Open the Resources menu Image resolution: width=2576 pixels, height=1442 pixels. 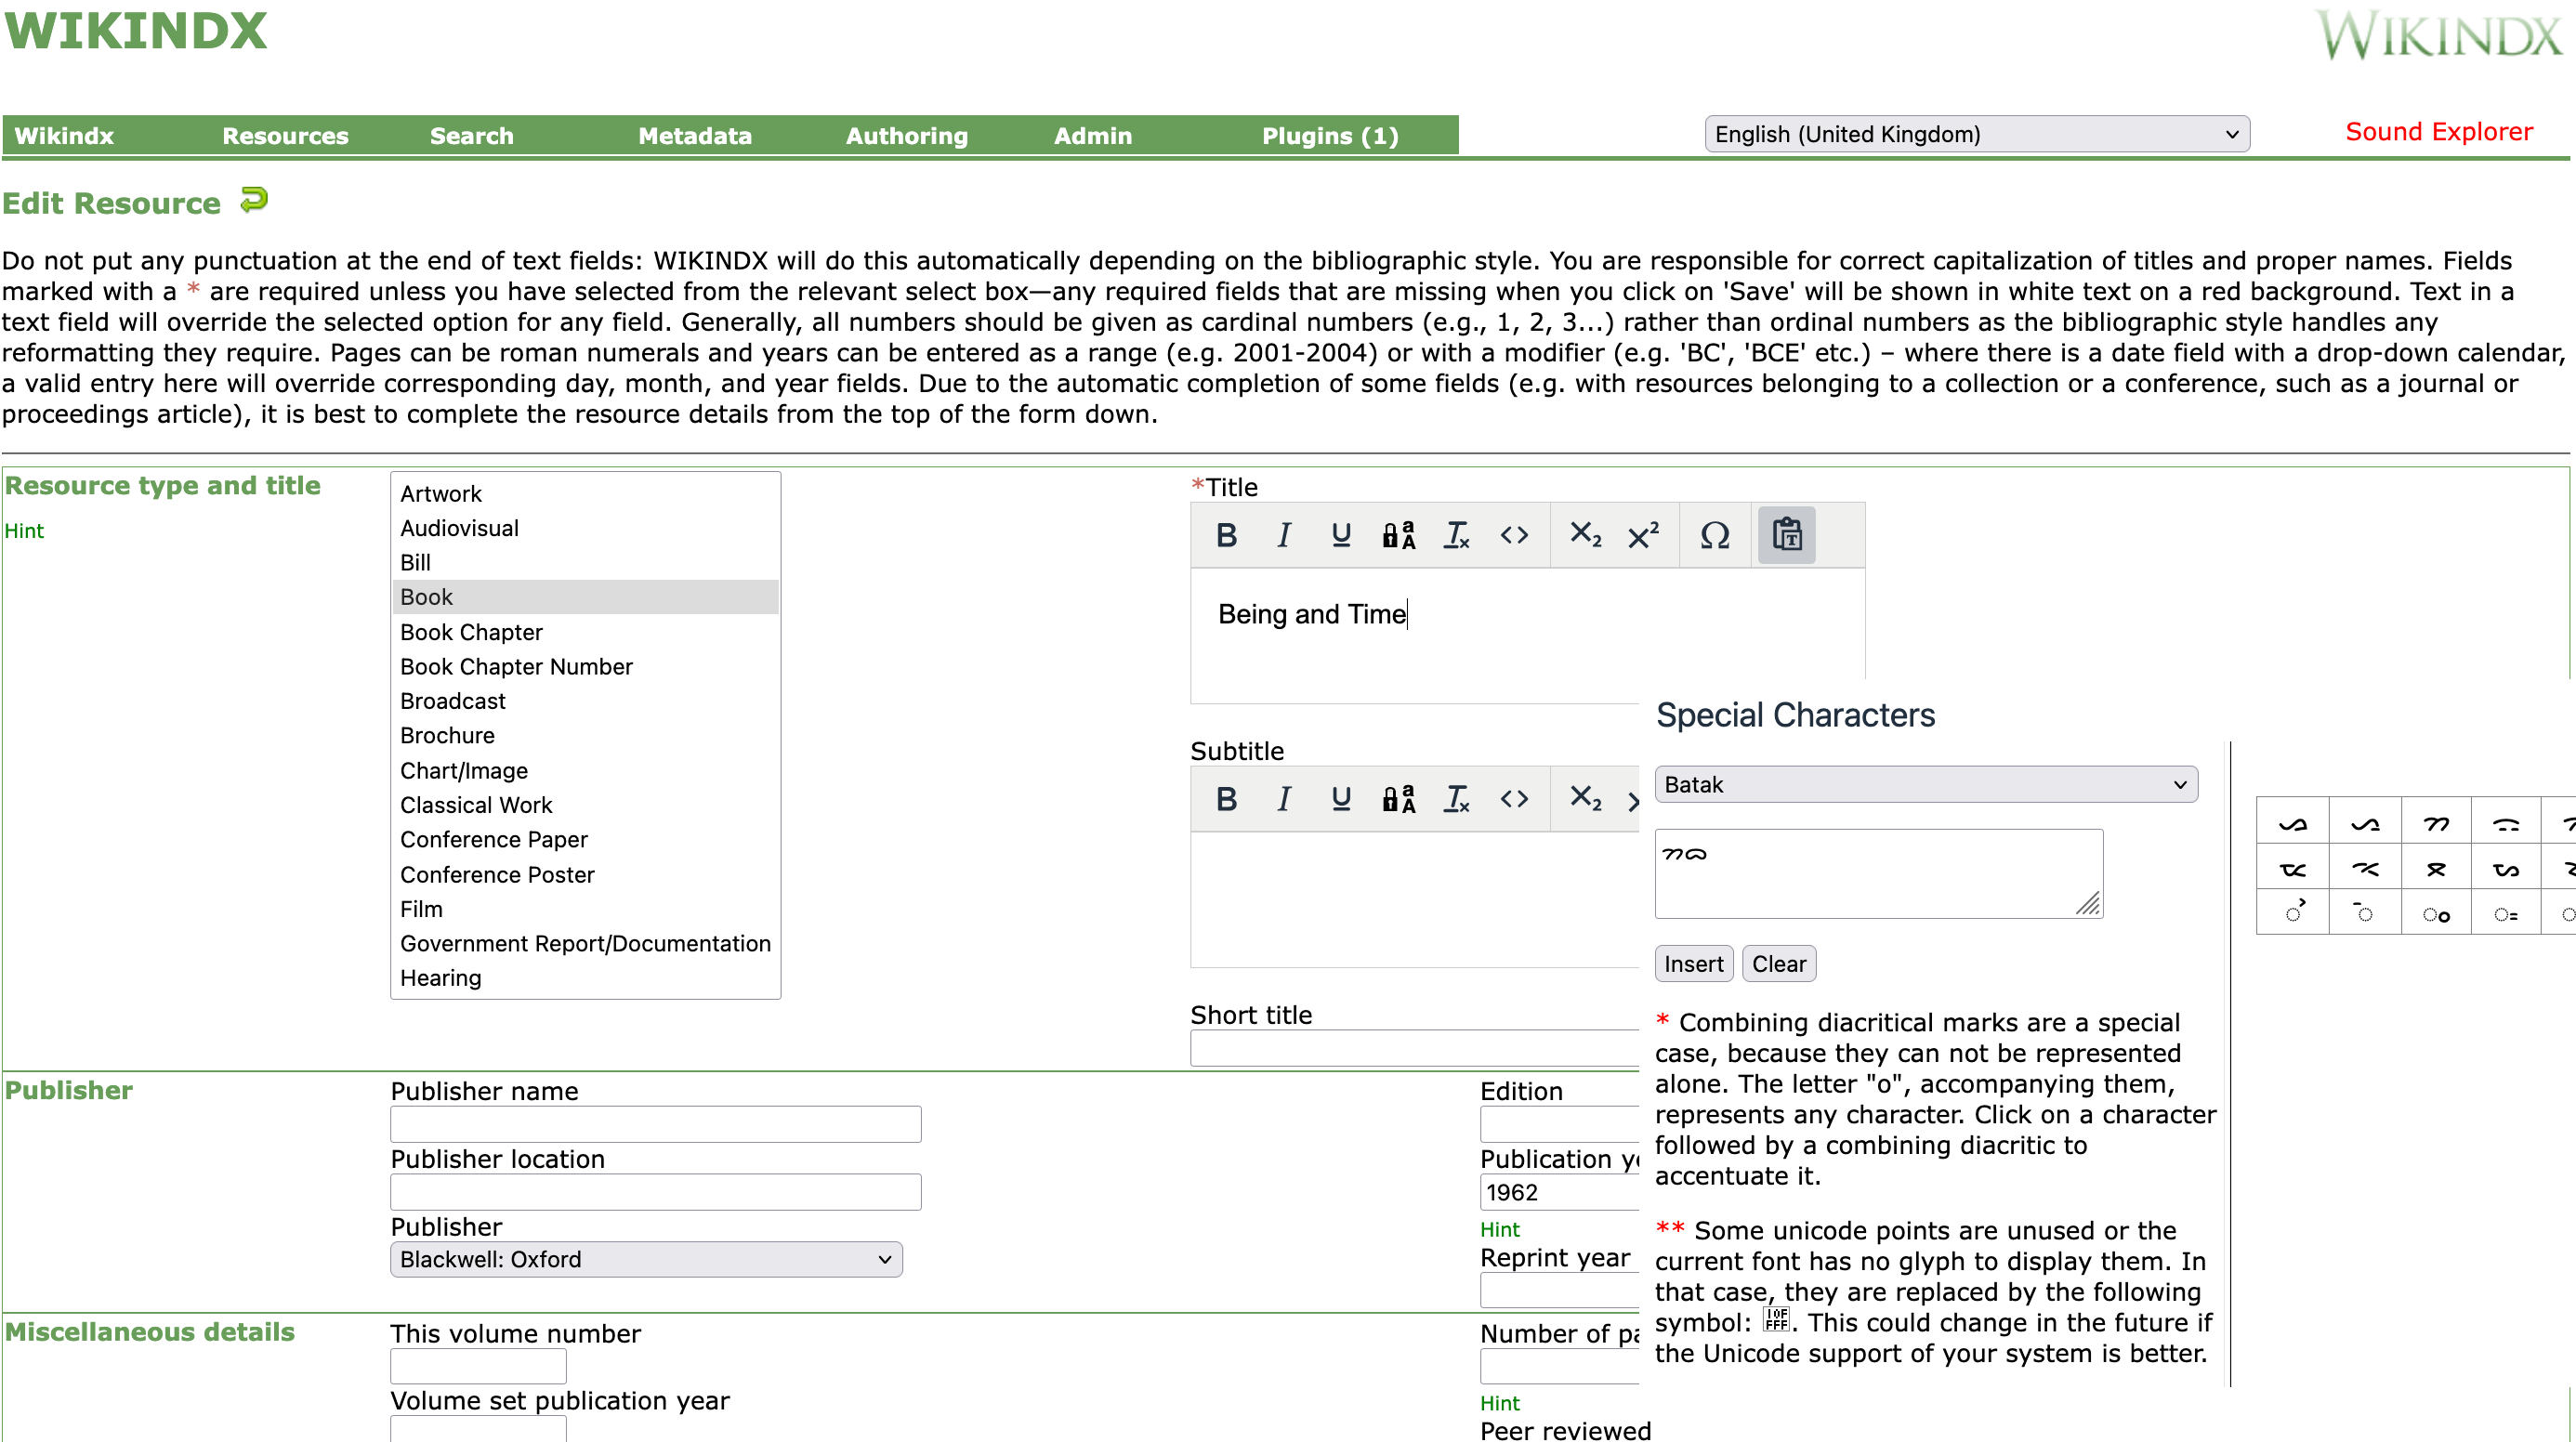[x=285, y=136]
